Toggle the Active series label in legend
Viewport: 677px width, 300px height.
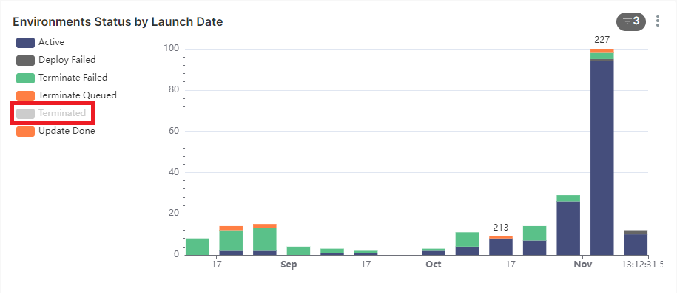coord(51,43)
